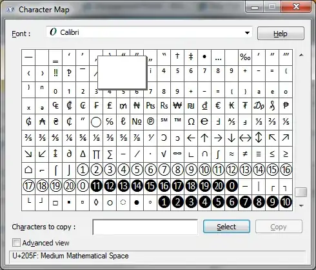Viewport: 316px width, 270px height.
Task: Click the vertical scrollbar thumb
Action: coord(301,192)
